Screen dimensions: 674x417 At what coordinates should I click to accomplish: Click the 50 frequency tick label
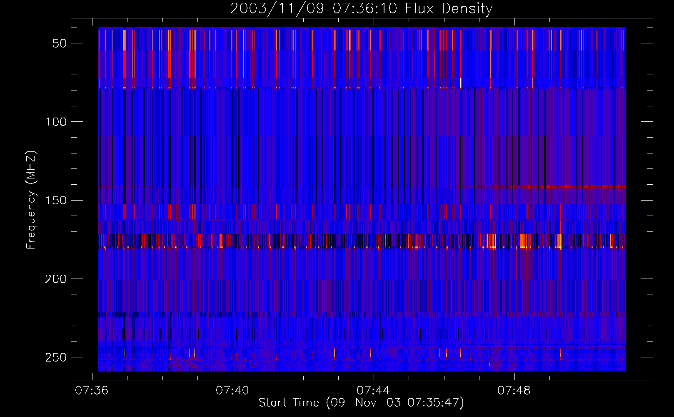coord(60,43)
